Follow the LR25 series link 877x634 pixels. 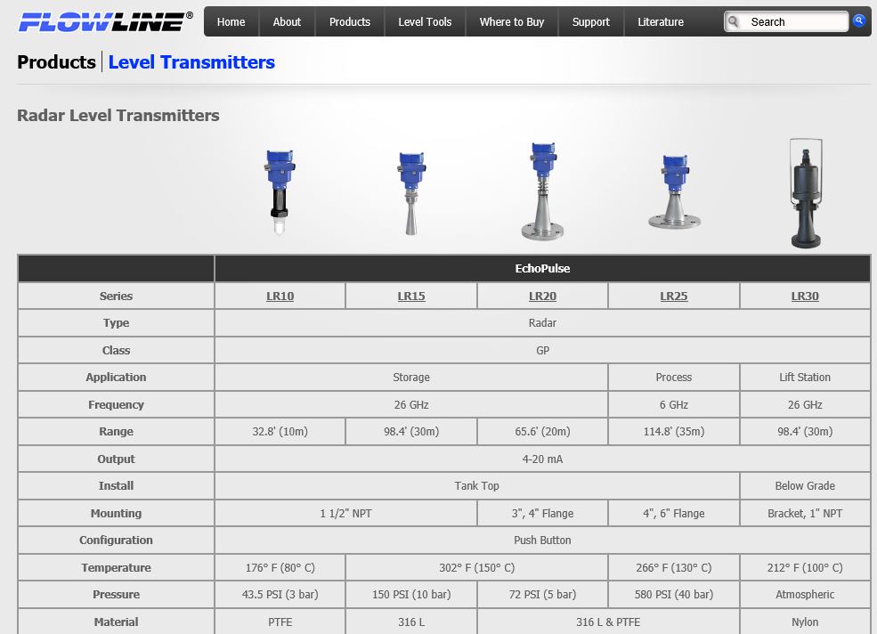(674, 296)
